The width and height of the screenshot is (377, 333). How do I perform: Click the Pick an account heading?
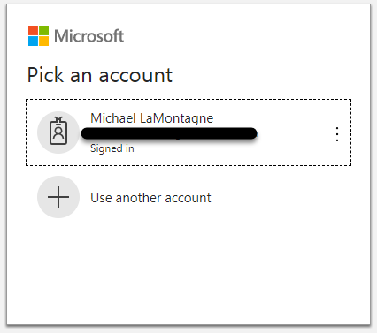pyautogui.click(x=100, y=75)
